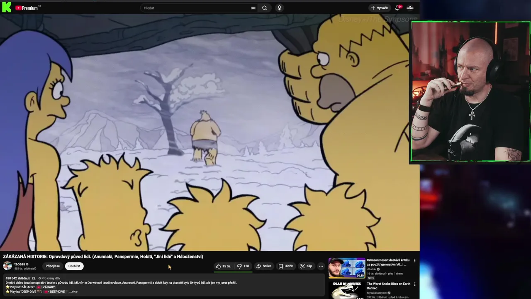This screenshot has height=299, width=531.
Task: Like the video with thumbs up 15 tis.
Action: [x=224, y=266]
